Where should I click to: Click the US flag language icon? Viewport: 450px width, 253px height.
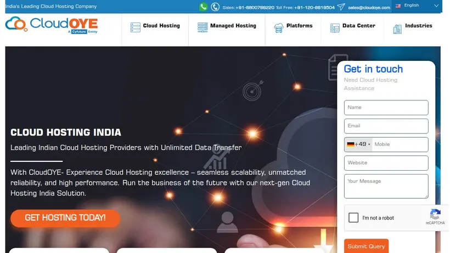[x=398, y=5]
